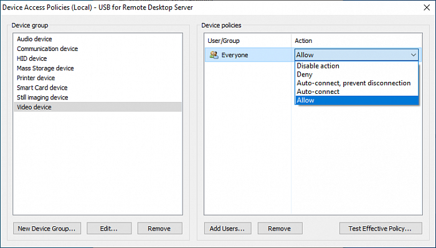
Task: Select the Everyone policy row name
Action: click(234, 55)
